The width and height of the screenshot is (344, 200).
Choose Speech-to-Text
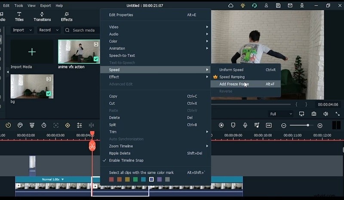coord(156,55)
